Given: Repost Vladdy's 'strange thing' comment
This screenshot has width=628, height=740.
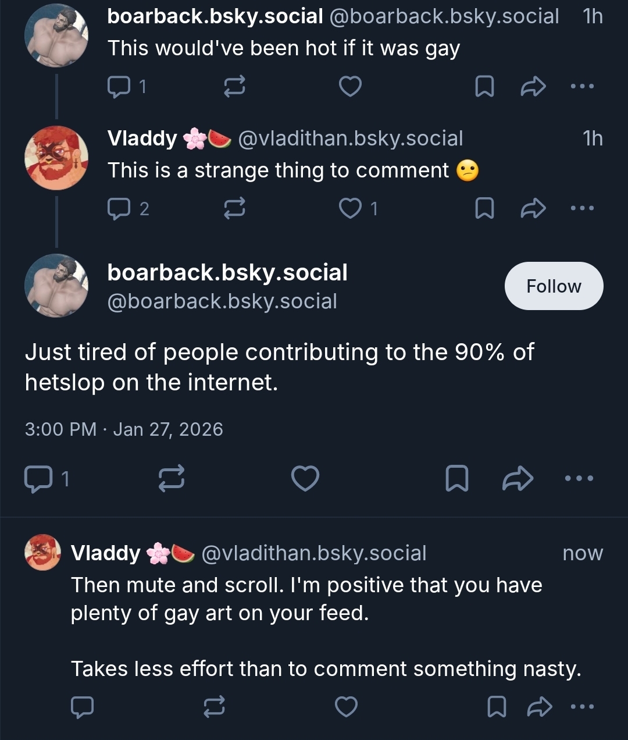Looking at the screenshot, I should (x=234, y=208).
